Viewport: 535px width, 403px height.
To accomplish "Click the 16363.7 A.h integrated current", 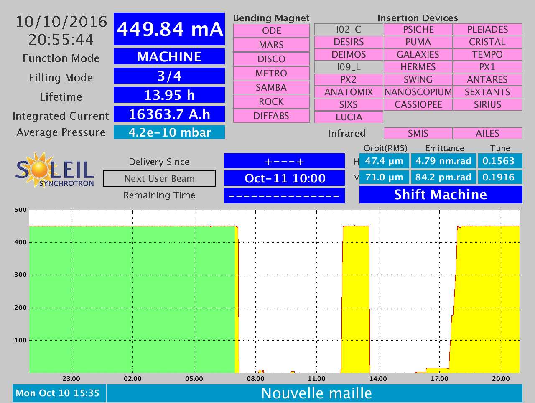I will [x=169, y=114].
